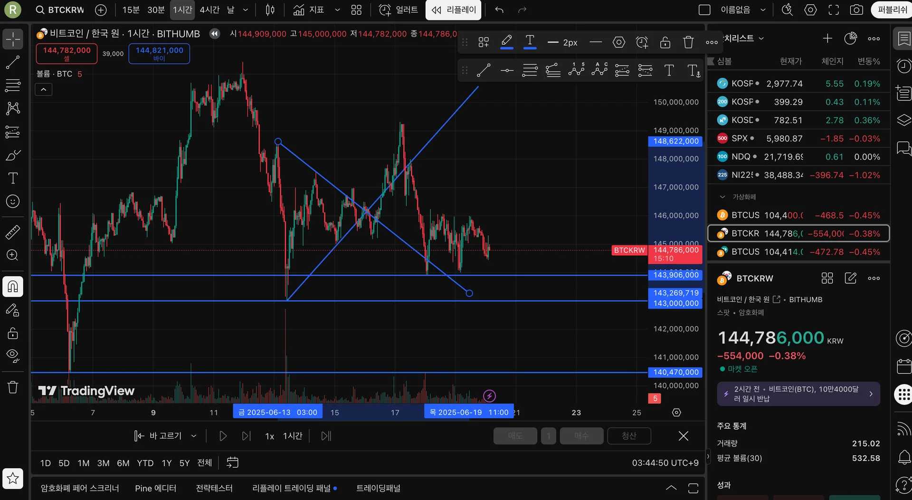Open the 암호화폐 페어 스크리너 tab
The height and width of the screenshot is (500, 912).
click(80, 488)
